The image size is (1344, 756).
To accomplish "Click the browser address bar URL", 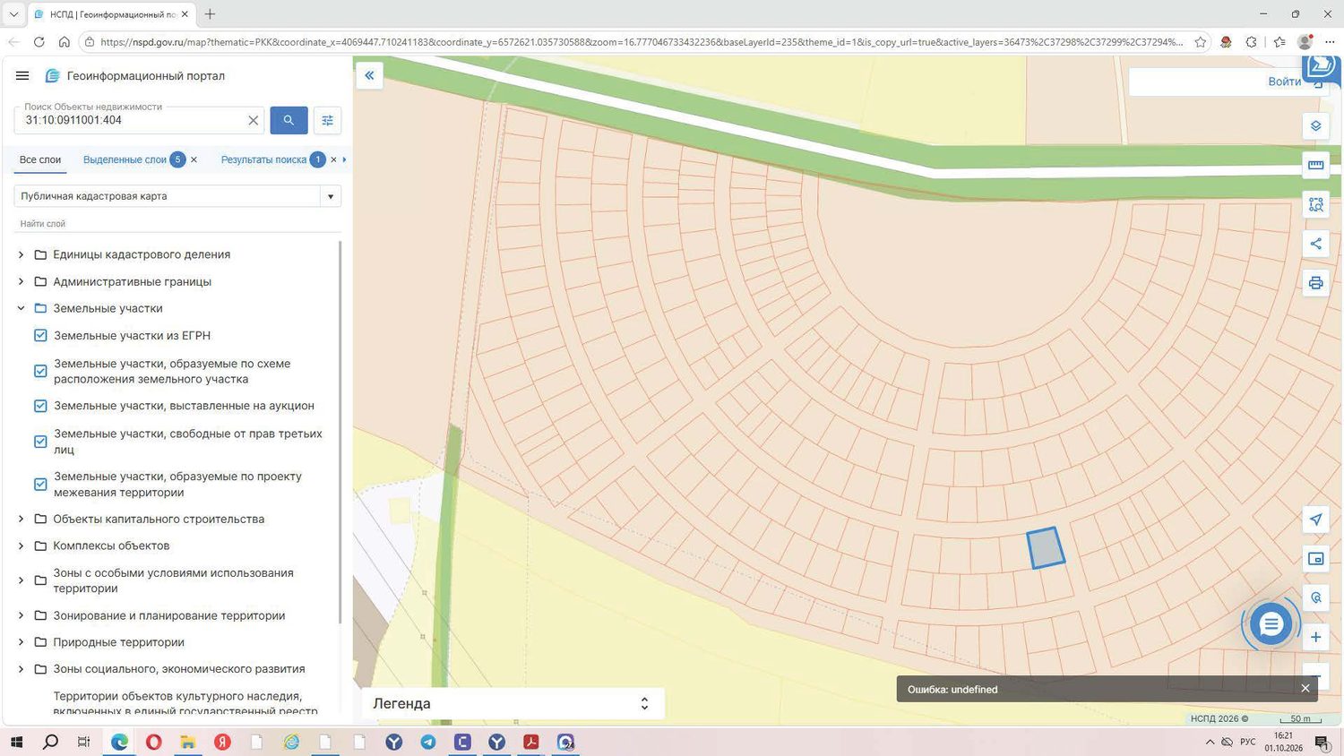I will [642, 42].
